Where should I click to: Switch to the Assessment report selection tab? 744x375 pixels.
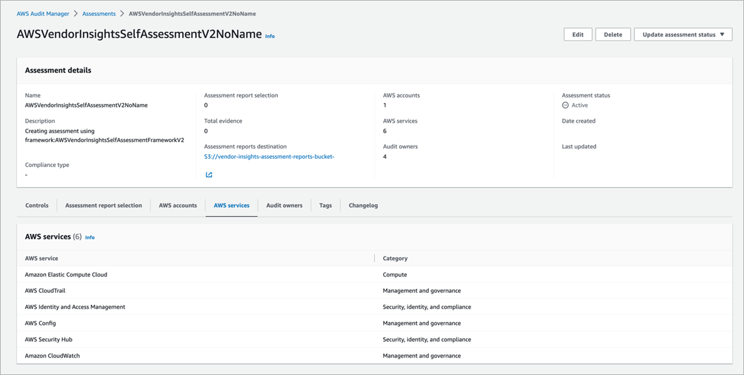tap(103, 206)
